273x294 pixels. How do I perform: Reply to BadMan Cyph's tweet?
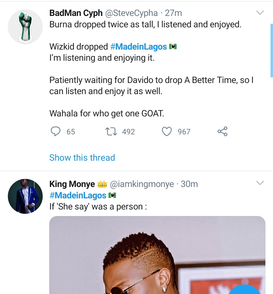pyautogui.click(x=56, y=132)
